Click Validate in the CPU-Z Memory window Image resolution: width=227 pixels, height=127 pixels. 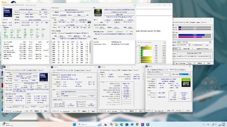tap(131, 111)
